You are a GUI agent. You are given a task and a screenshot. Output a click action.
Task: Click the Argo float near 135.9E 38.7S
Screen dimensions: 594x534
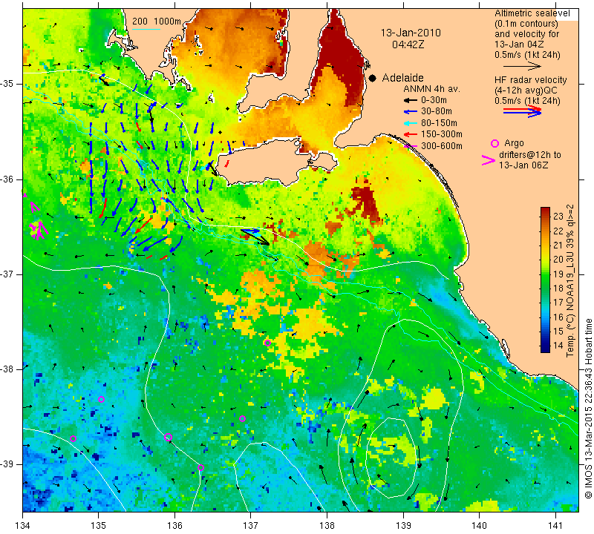[169, 437]
